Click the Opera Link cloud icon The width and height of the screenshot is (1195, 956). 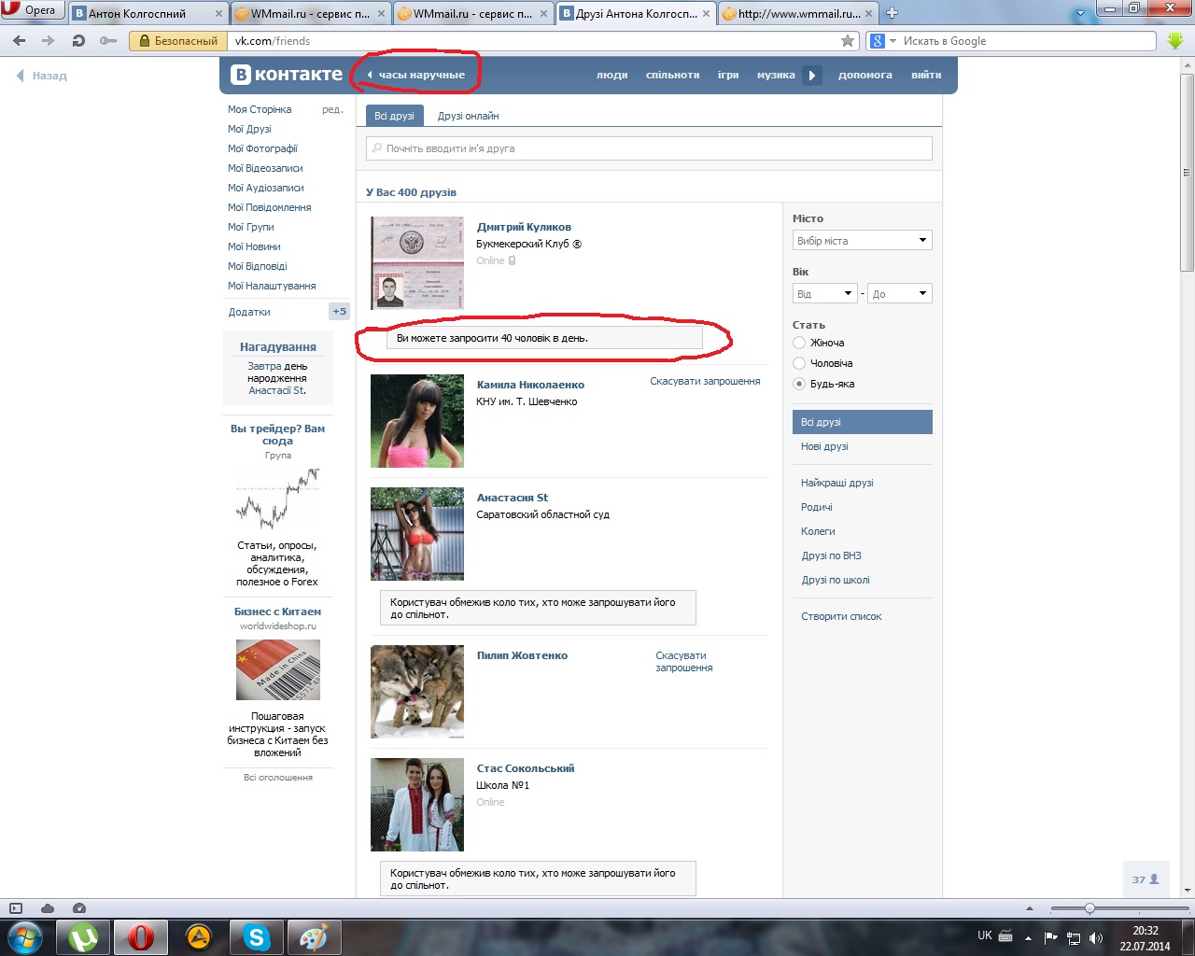coord(48,908)
